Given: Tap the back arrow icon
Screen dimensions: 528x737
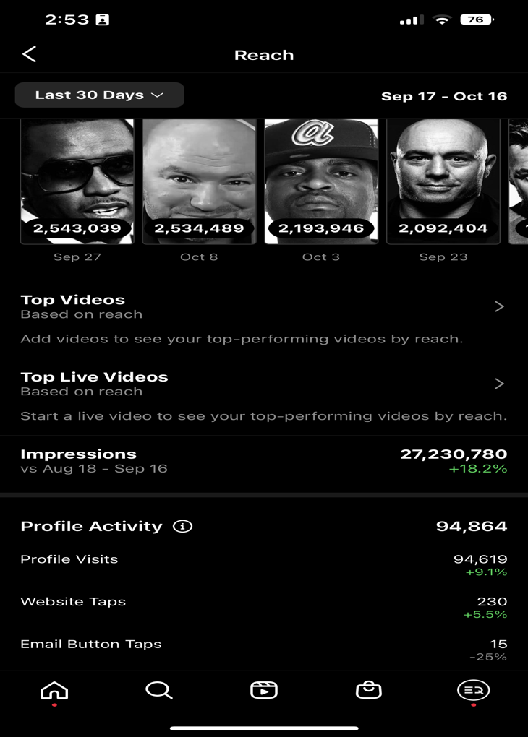Looking at the screenshot, I should [29, 54].
